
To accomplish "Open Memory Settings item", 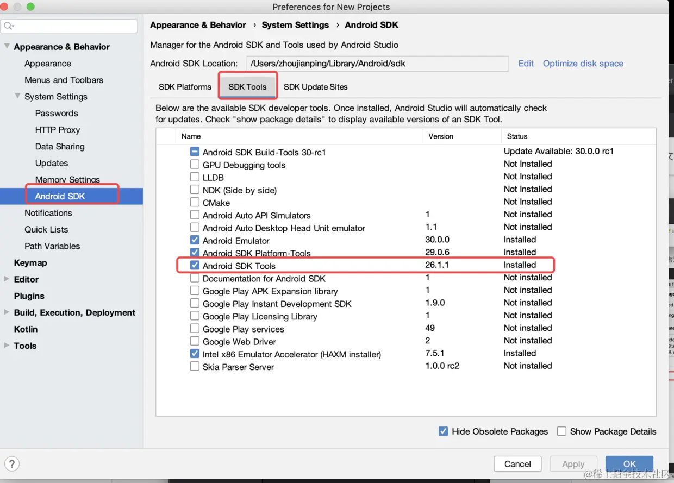I will (x=67, y=179).
